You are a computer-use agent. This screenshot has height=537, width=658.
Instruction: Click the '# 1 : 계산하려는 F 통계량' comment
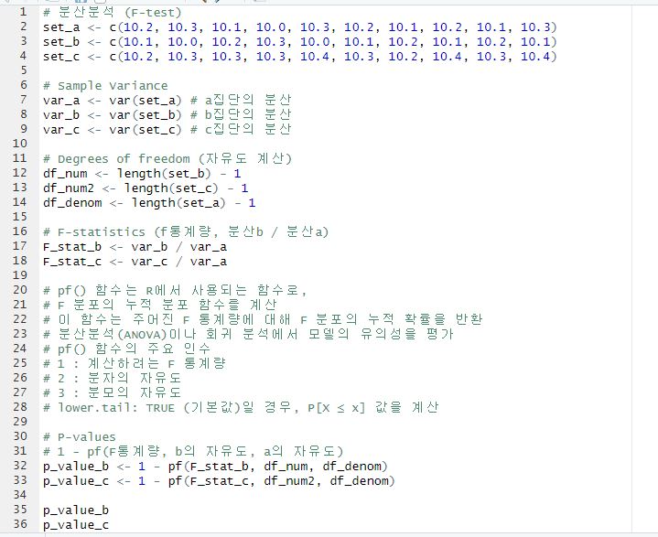(x=135, y=363)
